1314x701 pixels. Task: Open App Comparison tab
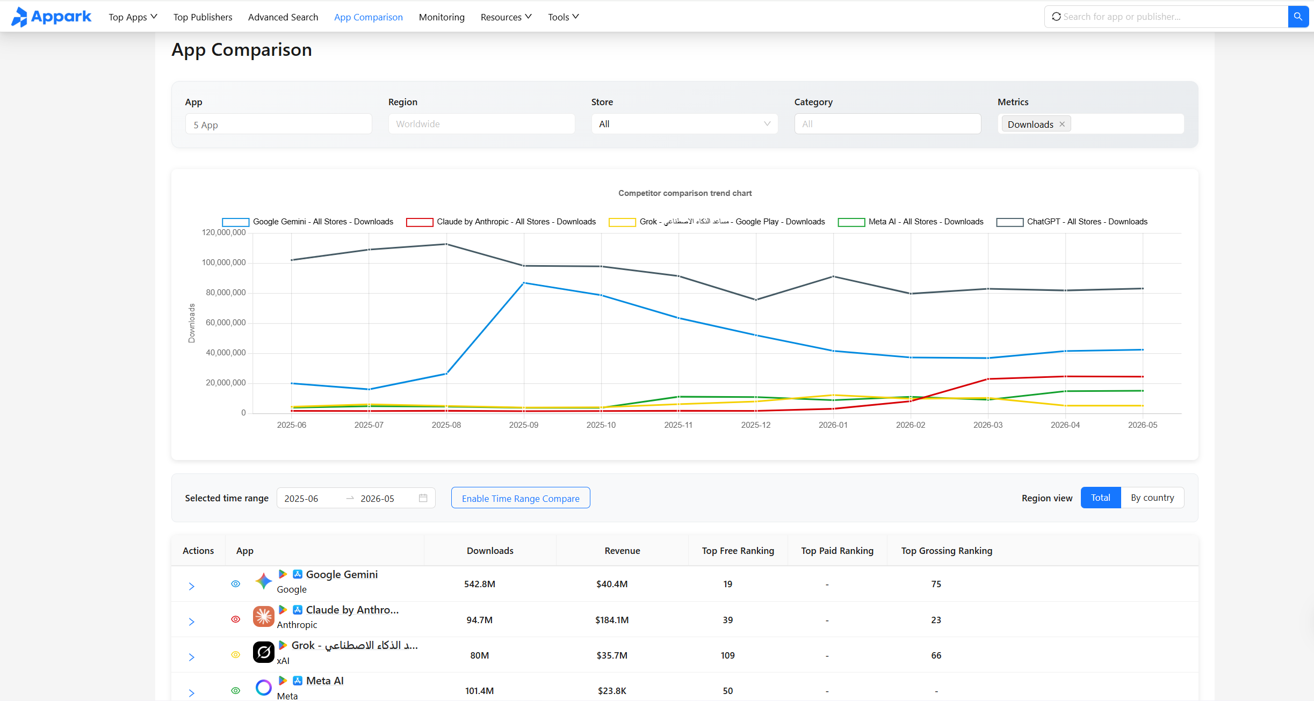pyautogui.click(x=369, y=17)
